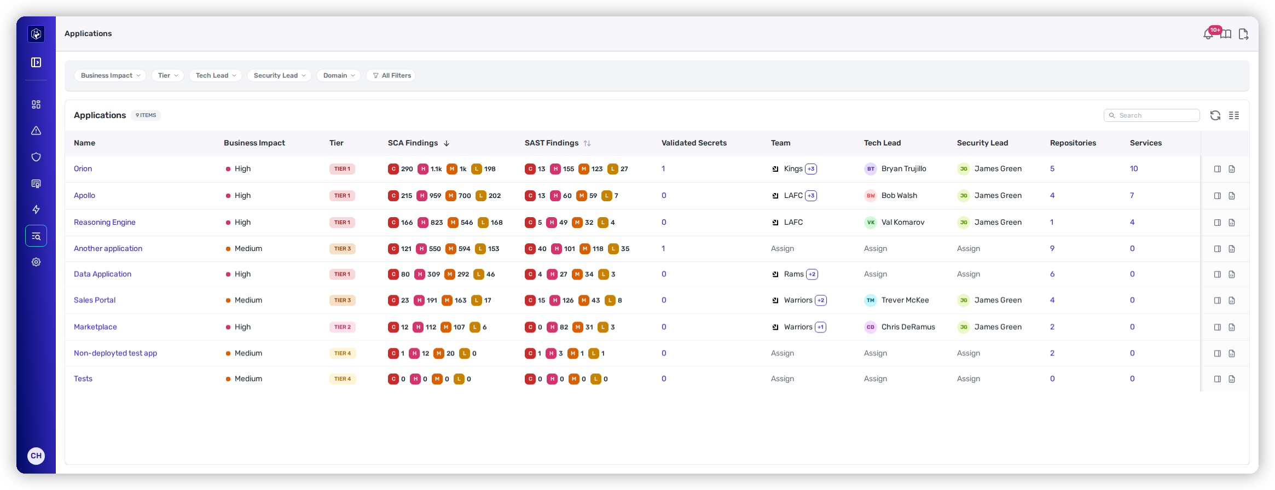The width and height of the screenshot is (1275, 490).
Task: Select the highlighted search-list sidebar icon
Action: tap(36, 236)
